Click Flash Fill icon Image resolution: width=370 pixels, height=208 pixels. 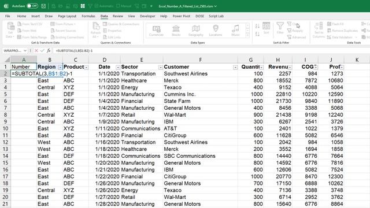[x=329, y=24]
